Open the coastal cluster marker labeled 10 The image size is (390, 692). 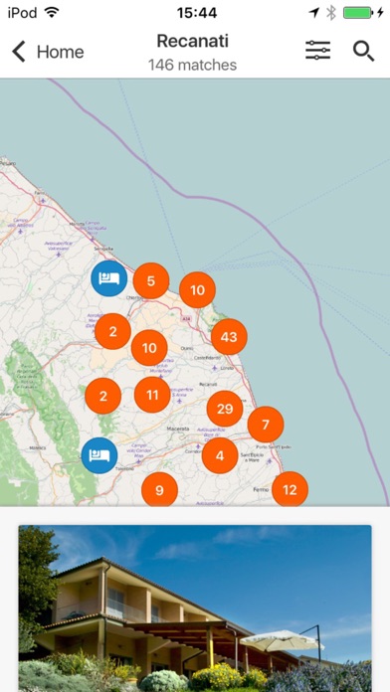[197, 290]
